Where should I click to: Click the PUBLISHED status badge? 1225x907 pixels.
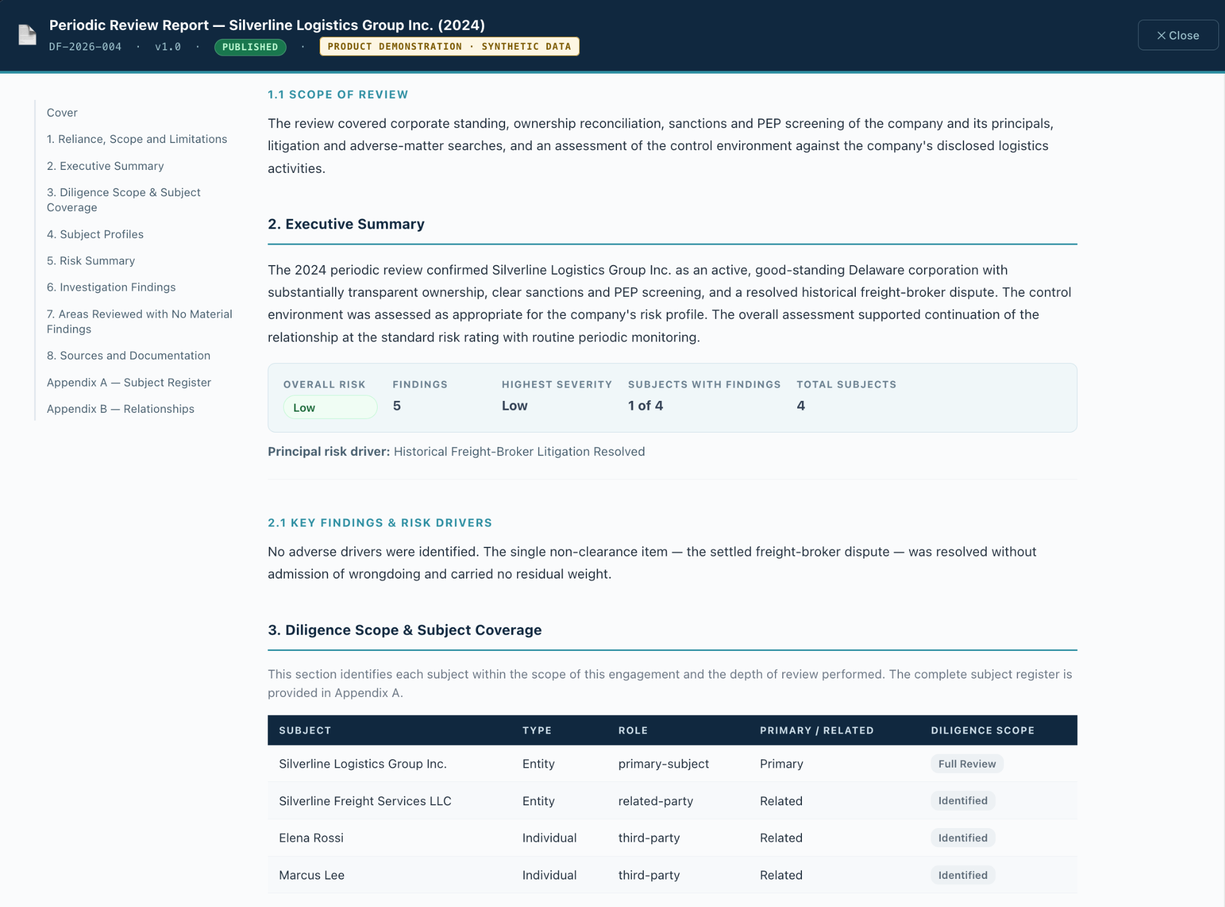click(x=250, y=47)
